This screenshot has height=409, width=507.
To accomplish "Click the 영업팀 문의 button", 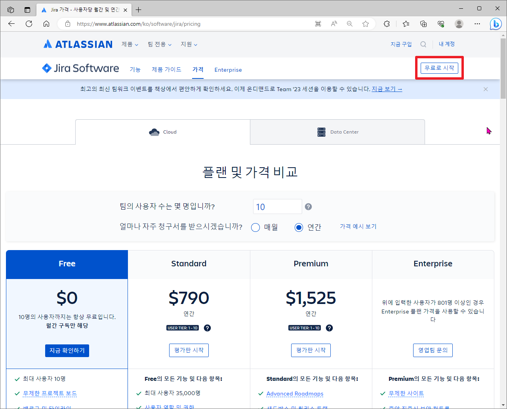I will (x=433, y=350).
